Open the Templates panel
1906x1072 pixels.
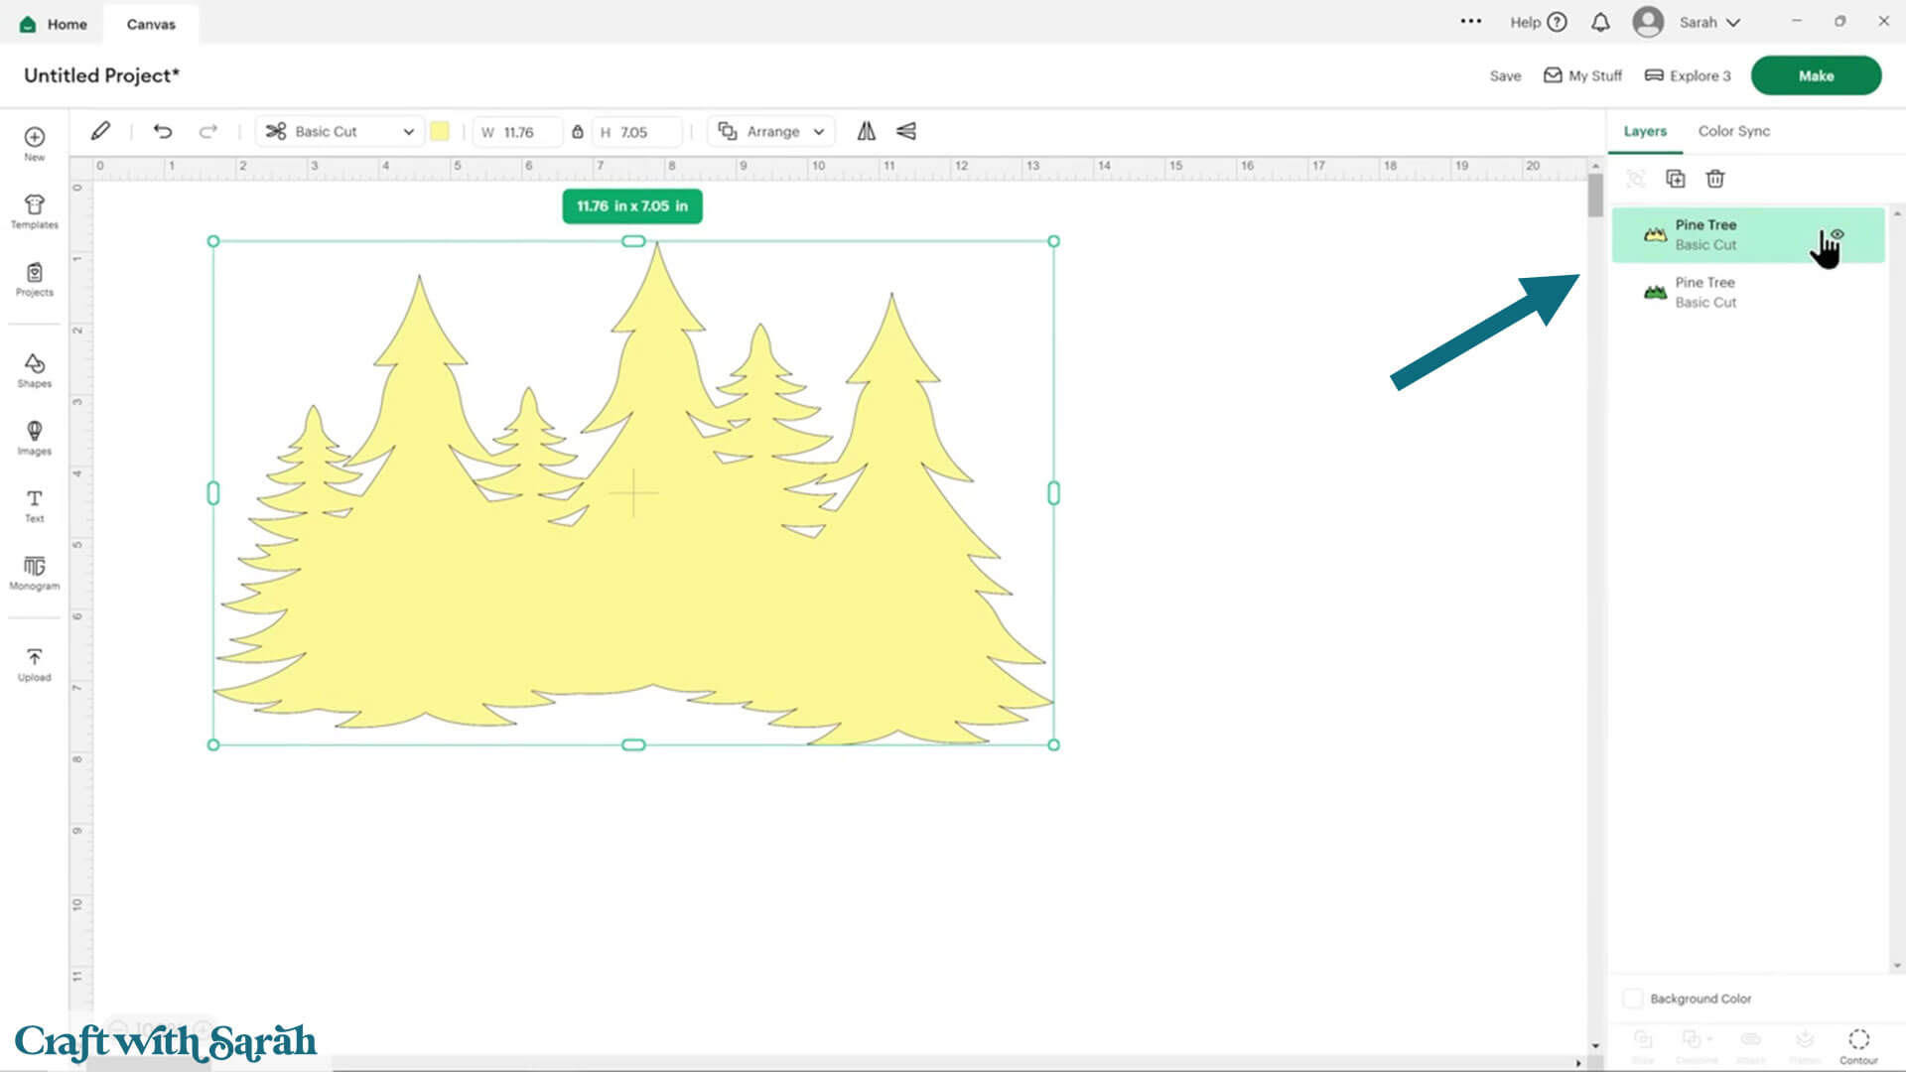click(34, 210)
